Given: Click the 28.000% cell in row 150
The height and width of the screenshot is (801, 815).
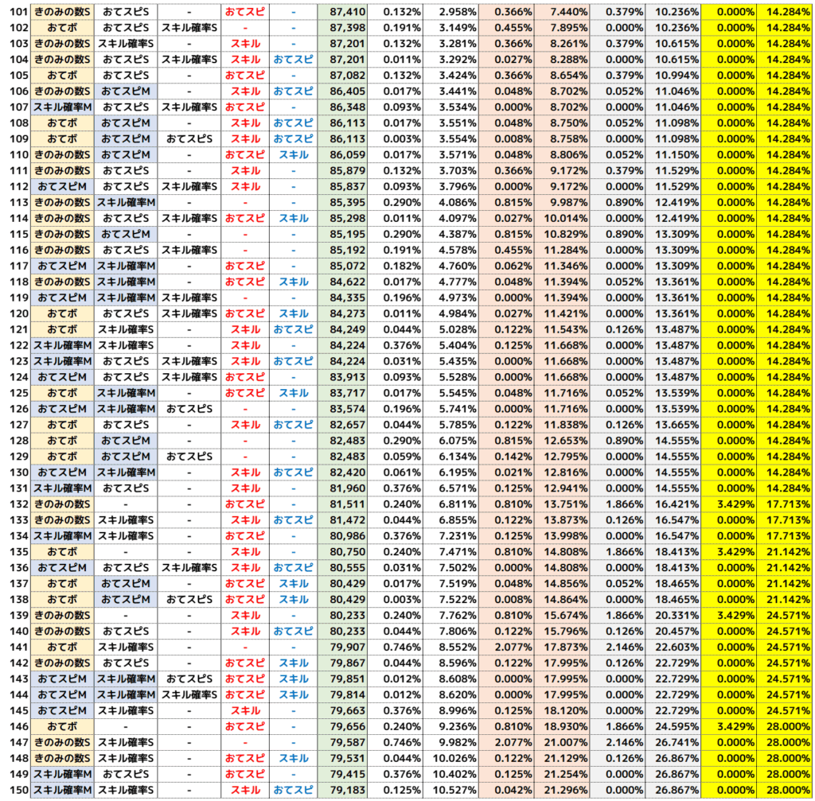Looking at the screenshot, I should point(788,790).
